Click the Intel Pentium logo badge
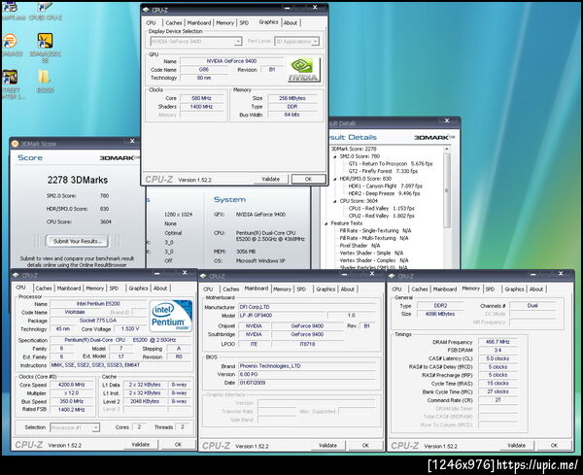 (x=171, y=315)
